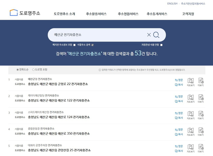
Task: Select the 정확도순 radio button
Action: [18, 70]
